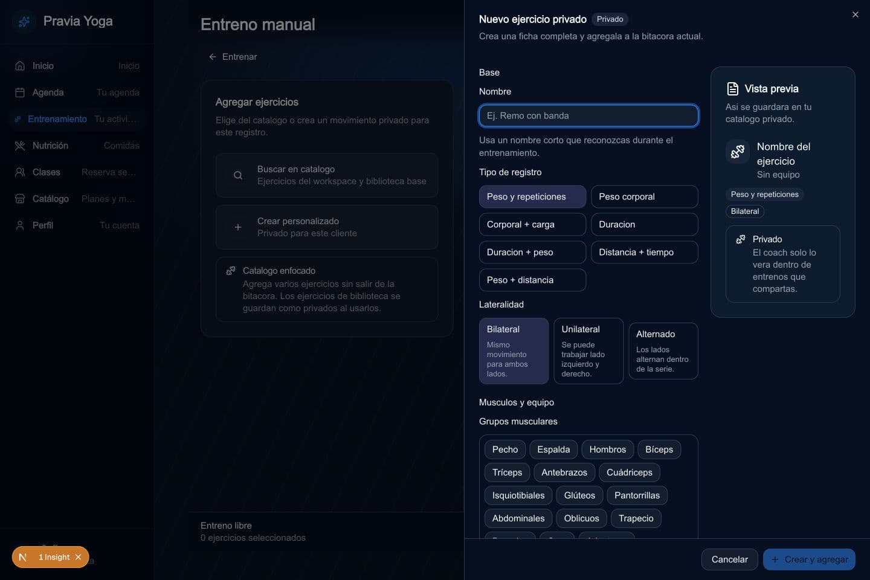Select Corporal + carga record type
870x580 pixels.
pos(532,225)
